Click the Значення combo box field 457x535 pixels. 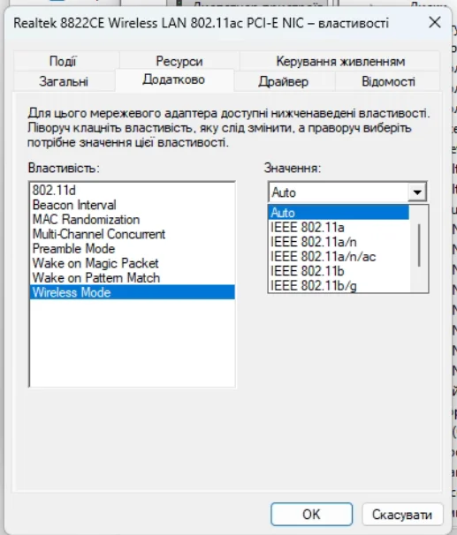click(347, 192)
